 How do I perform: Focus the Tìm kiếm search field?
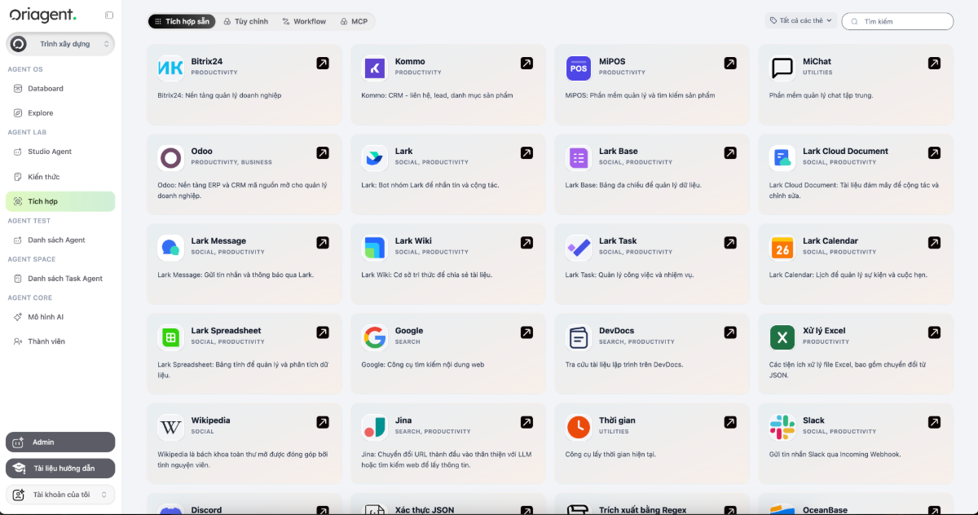897,21
